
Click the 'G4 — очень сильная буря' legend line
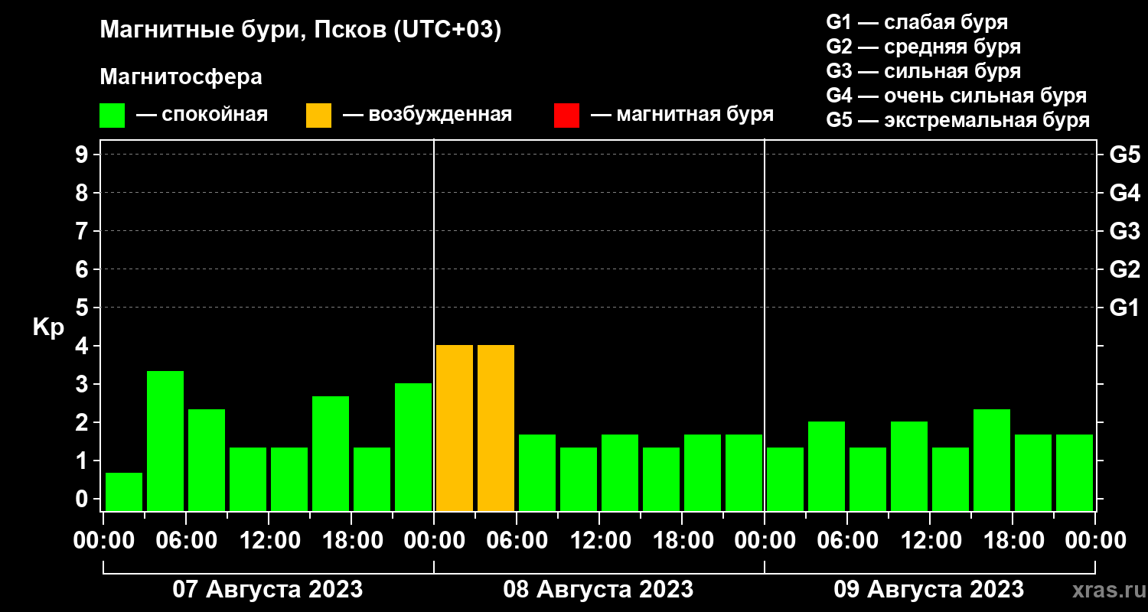point(957,96)
